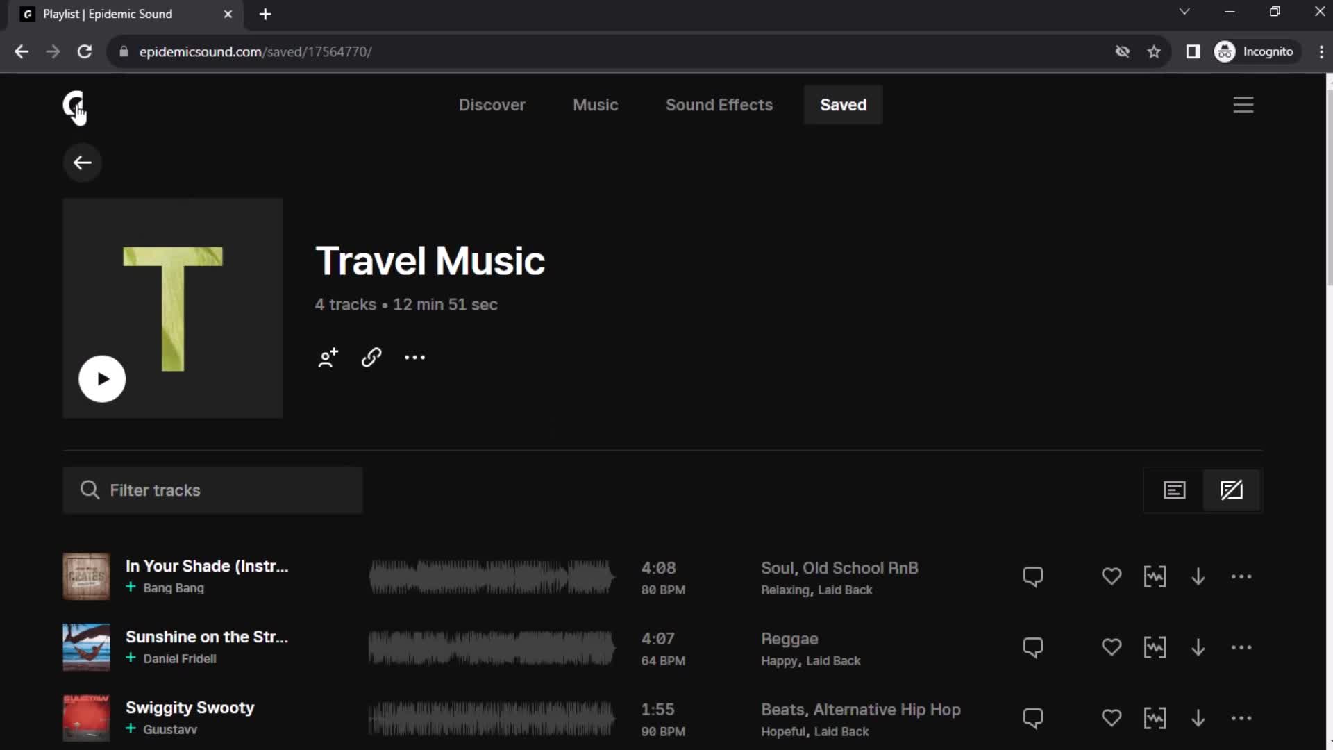
Task: Navigate back using the back arrow button
Action: (x=81, y=162)
